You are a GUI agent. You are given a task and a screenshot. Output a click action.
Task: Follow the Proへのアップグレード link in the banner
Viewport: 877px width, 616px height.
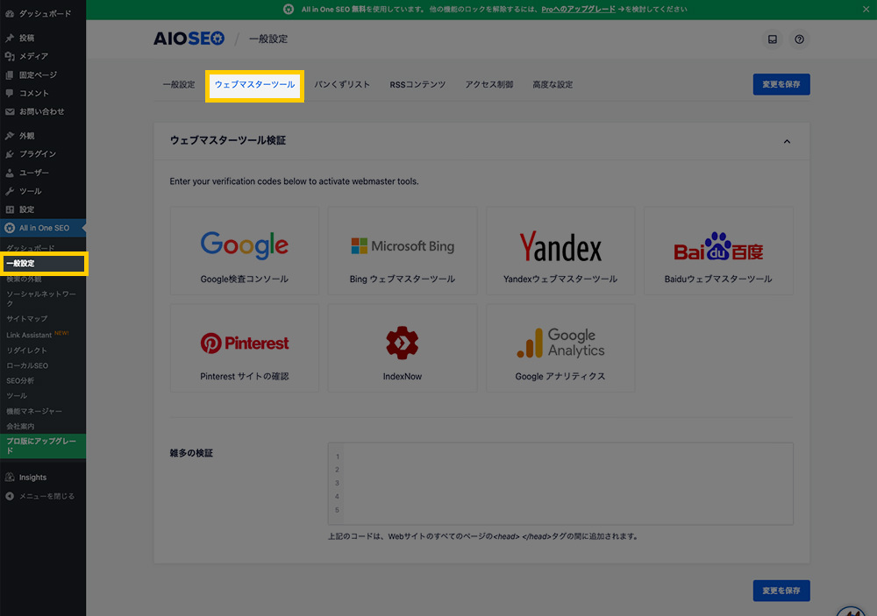[x=578, y=9]
